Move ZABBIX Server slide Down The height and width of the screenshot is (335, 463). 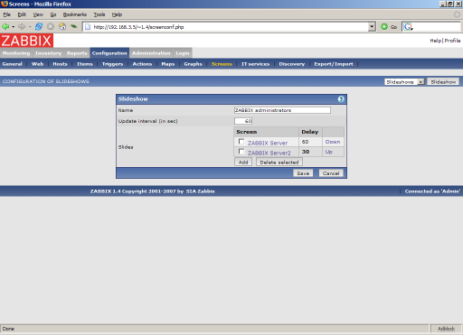pos(333,142)
